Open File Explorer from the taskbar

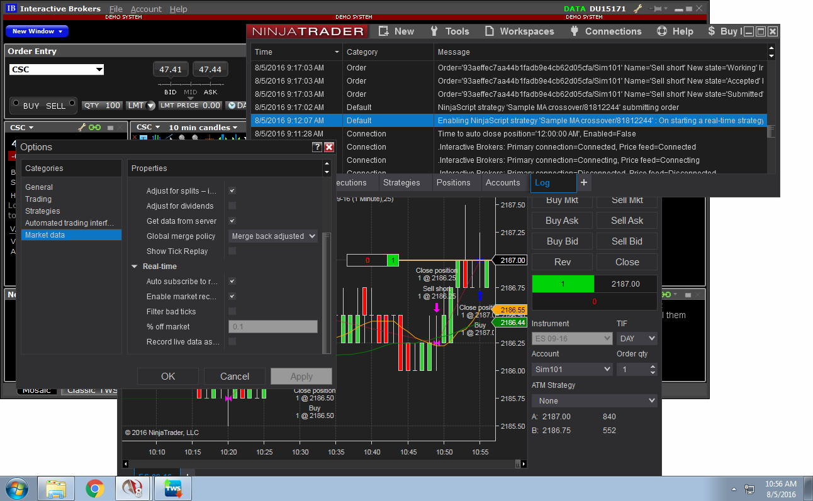[x=56, y=488]
